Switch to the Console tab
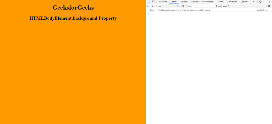 tap(174, 2)
